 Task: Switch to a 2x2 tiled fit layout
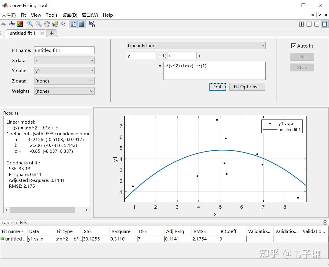tap(301, 24)
